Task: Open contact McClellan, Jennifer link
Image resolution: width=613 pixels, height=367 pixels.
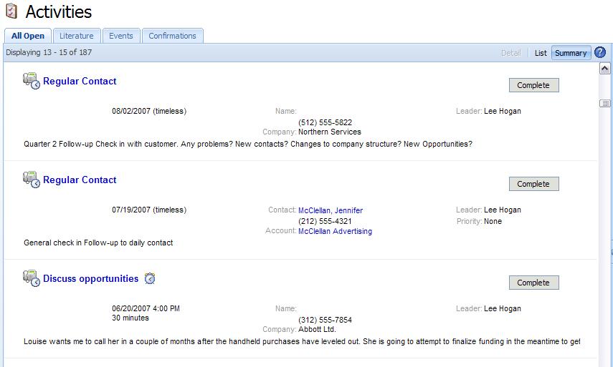Action: [331, 210]
